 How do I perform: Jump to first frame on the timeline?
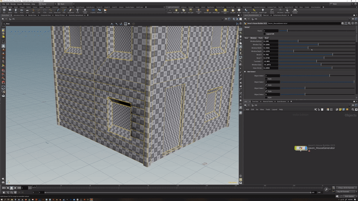4,188
